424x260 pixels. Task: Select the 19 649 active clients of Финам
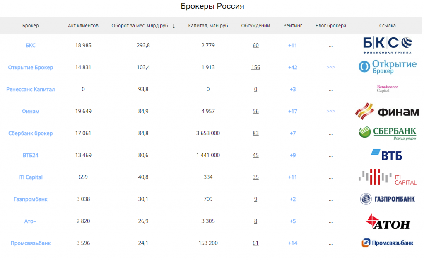83,111
